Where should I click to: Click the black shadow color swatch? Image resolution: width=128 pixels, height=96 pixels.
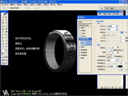coord(120,66)
